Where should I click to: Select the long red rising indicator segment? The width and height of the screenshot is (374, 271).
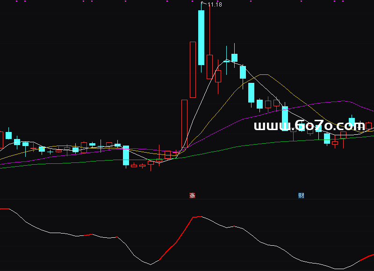(x=178, y=240)
